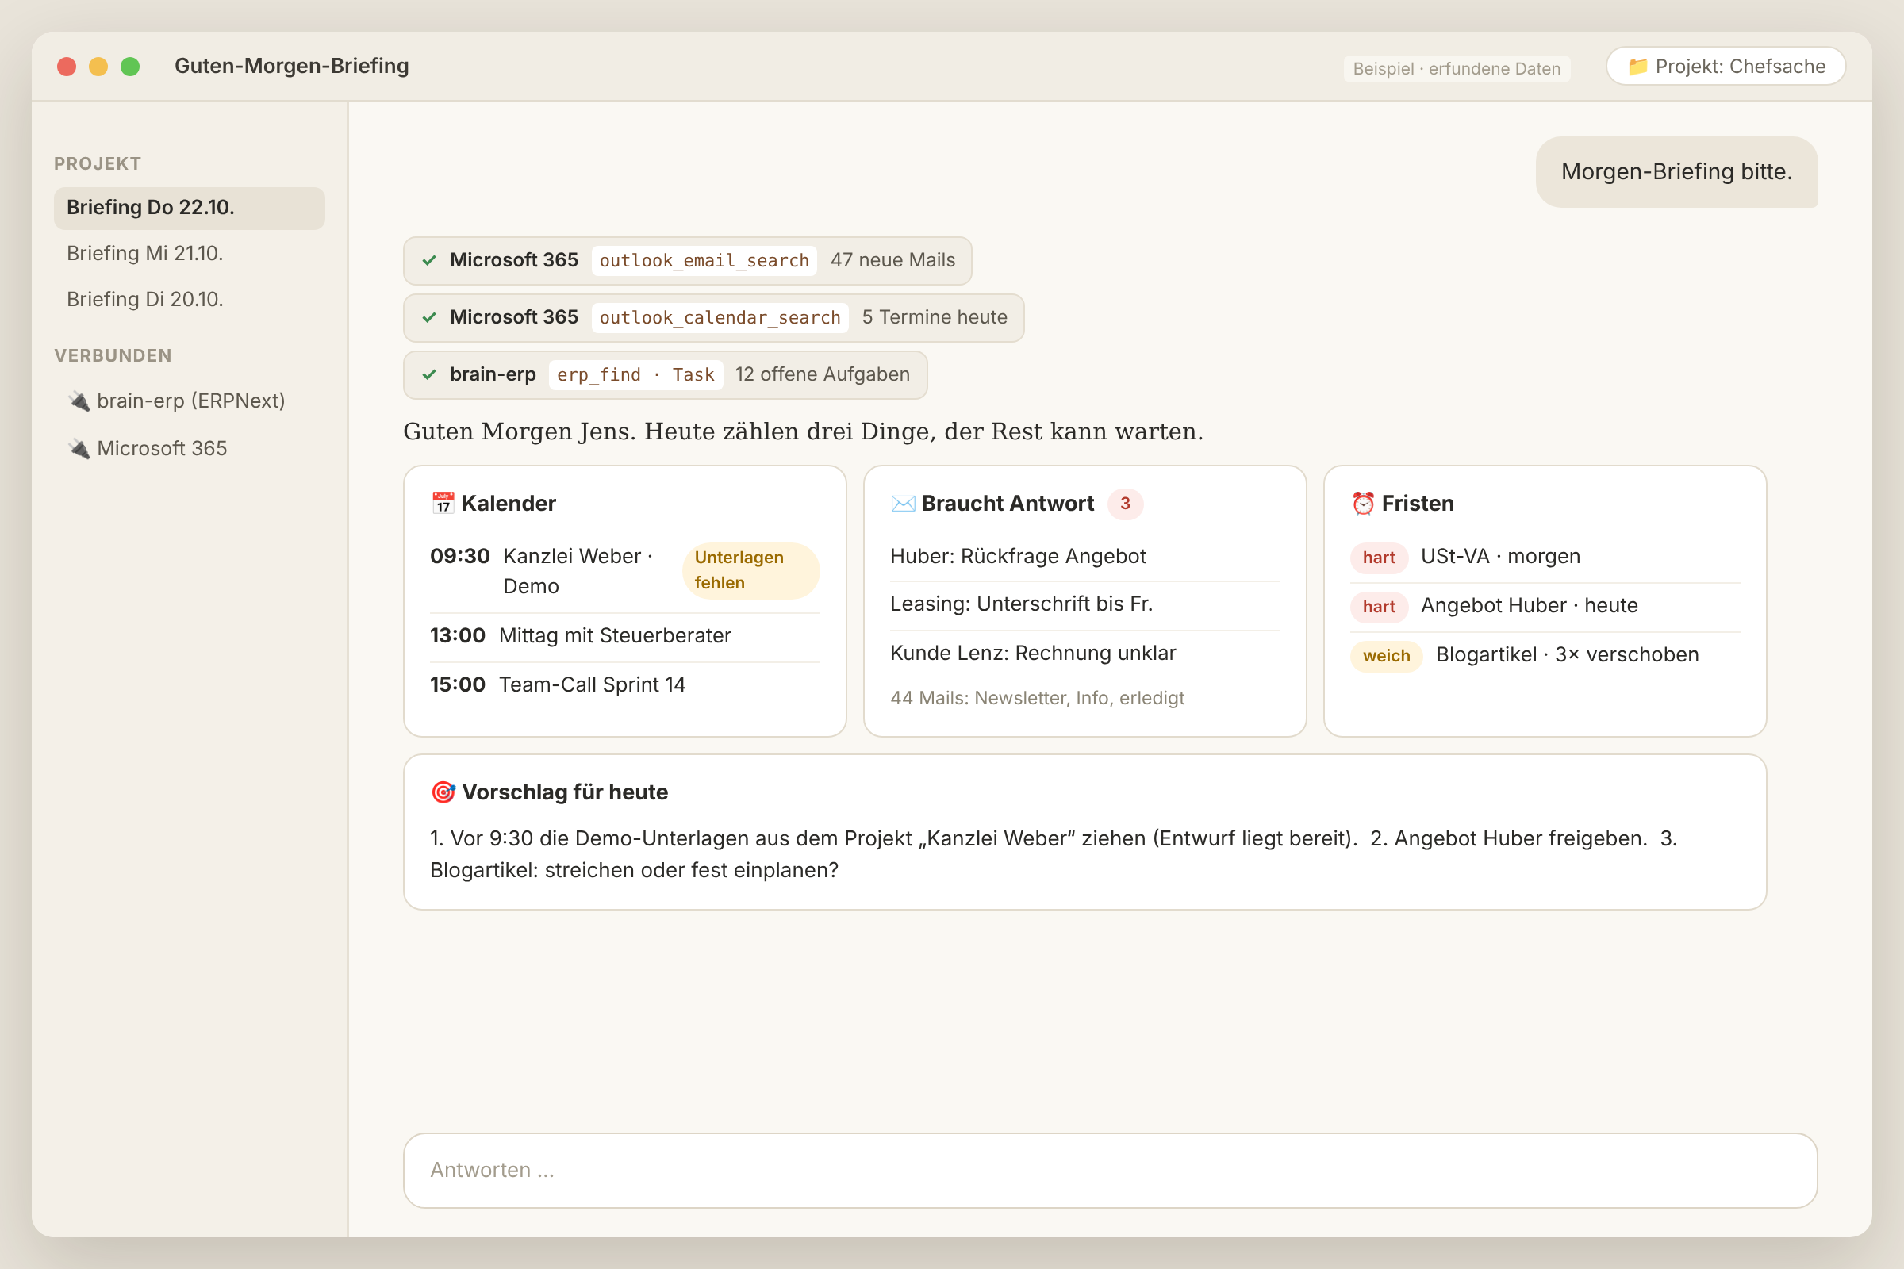Click the envelope icon in Braucht Antwort card
The width and height of the screenshot is (1904, 1269).
[x=903, y=504]
